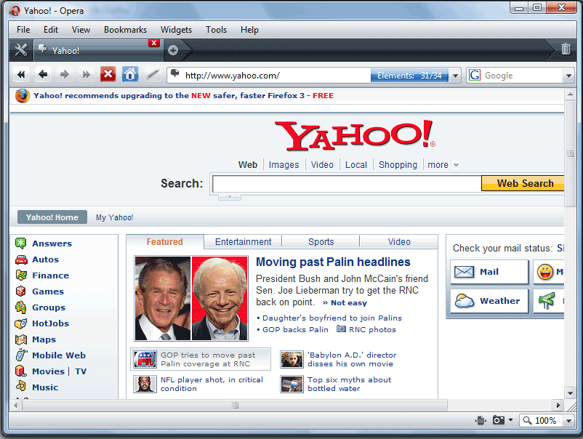Go back using the Back arrow
This screenshot has height=439, width=583.
[43, 75]
